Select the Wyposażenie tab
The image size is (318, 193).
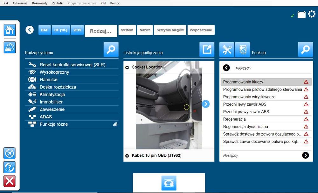201,30
